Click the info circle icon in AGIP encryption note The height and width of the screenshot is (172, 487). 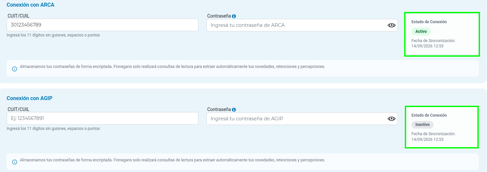(x=15, y=162)
